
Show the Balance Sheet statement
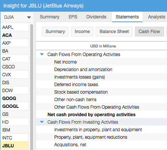click(114, 32)
